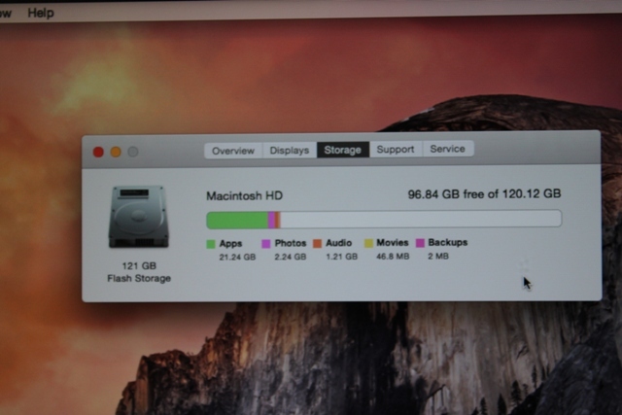The width and height of the screenshot is (622, 415).
Task: Click the Macintosh HD drive icon
Action: (x=139, y=217)
